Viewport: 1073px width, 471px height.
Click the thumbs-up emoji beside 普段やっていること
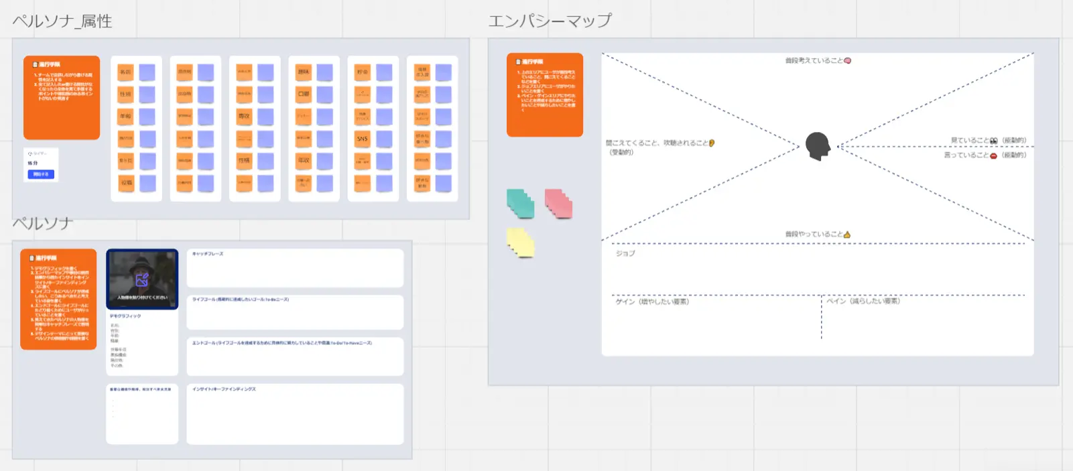[847, 234]
